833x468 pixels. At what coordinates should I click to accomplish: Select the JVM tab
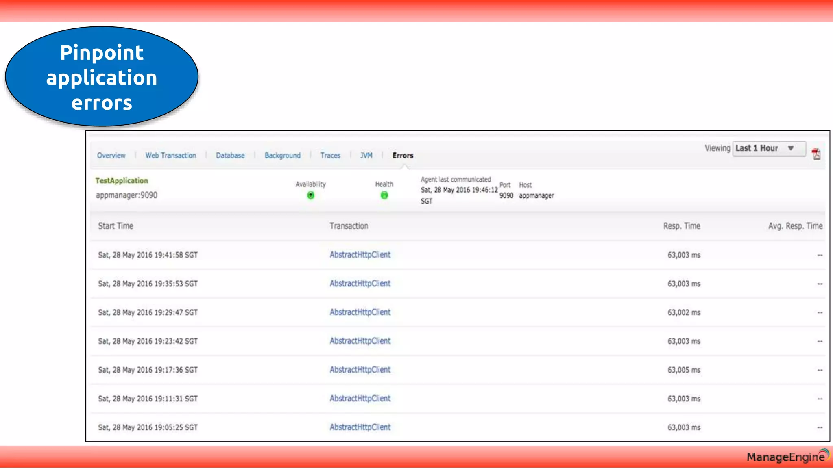[x=366, y=156]
